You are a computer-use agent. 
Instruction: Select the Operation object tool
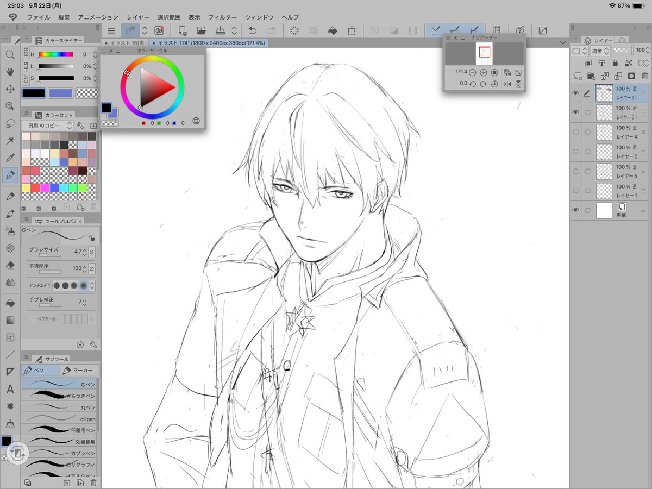click(x=10, y=106)
